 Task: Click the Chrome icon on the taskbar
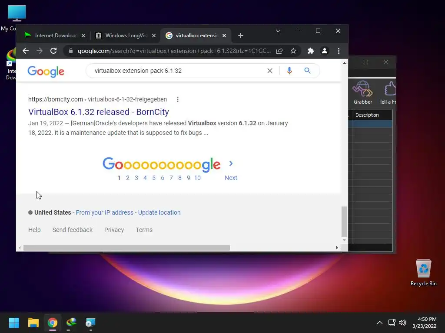pyautogui.click(x=53, y=323)
